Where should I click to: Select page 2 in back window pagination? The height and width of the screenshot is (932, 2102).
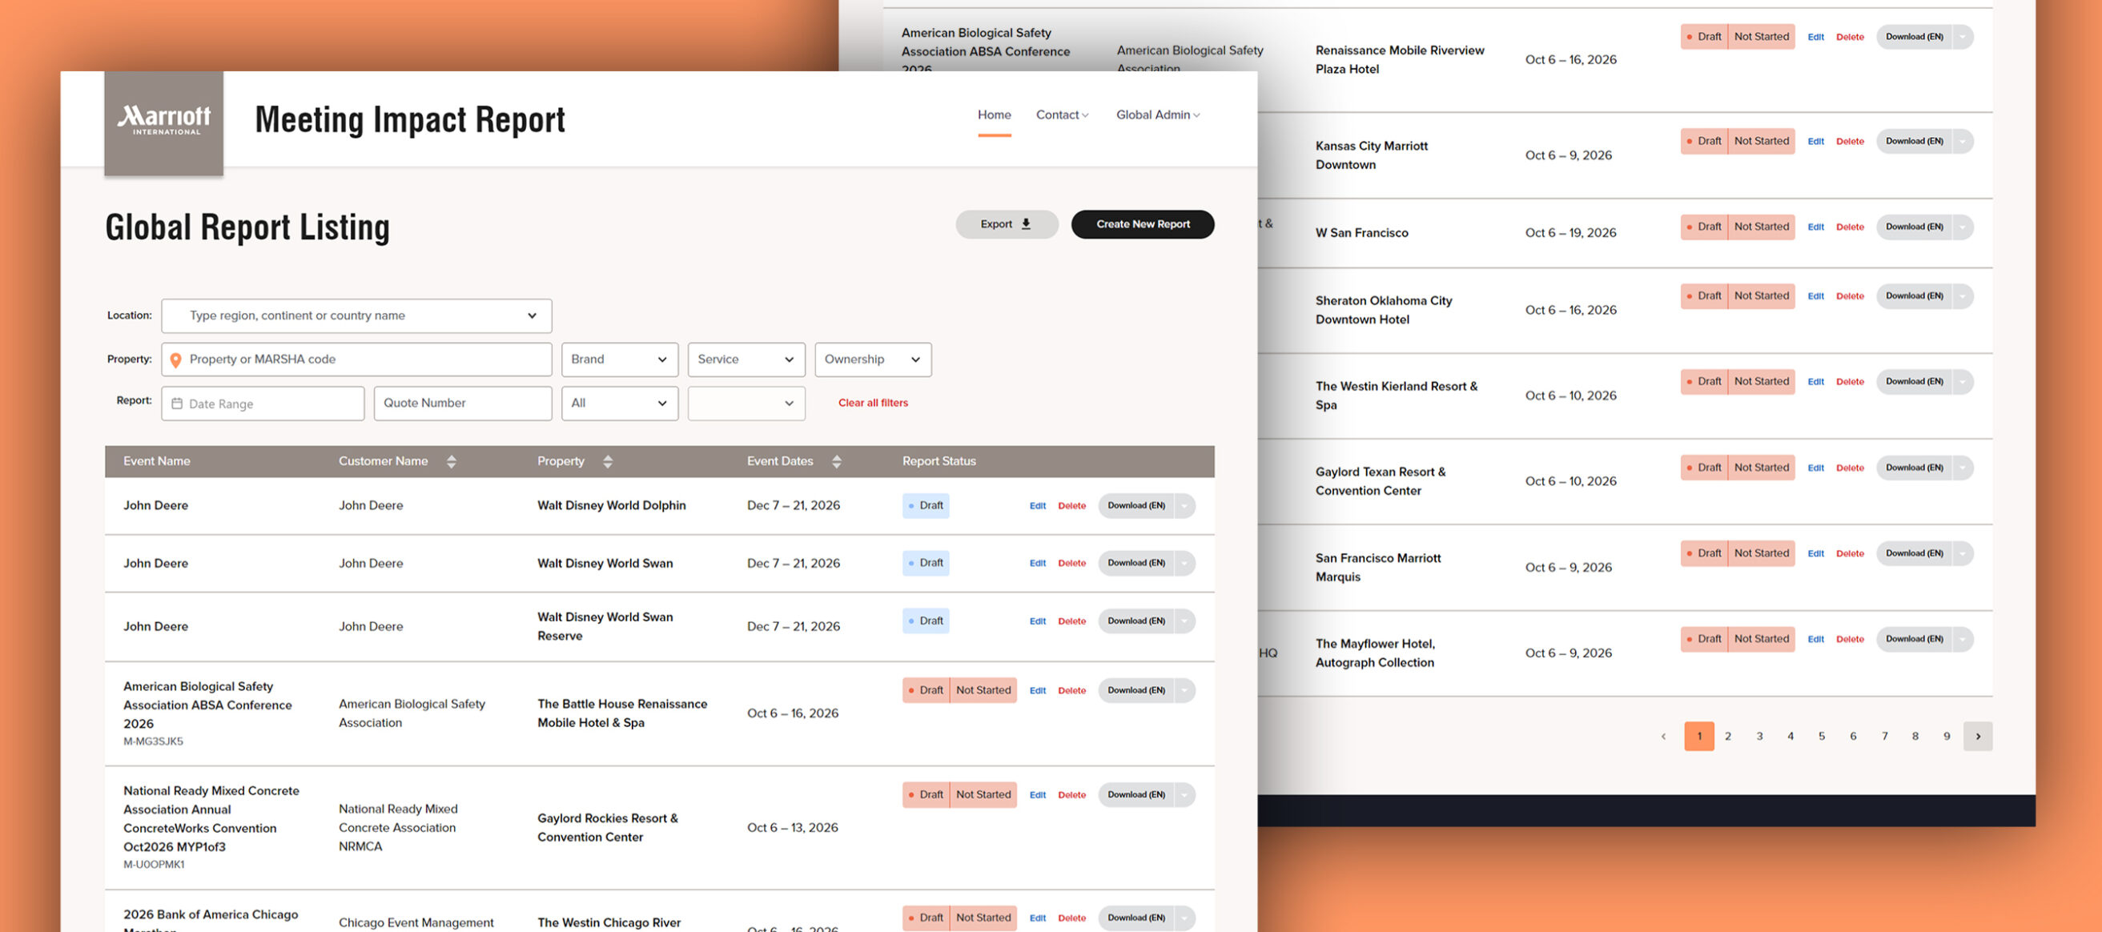click(x=1727, y=736)
